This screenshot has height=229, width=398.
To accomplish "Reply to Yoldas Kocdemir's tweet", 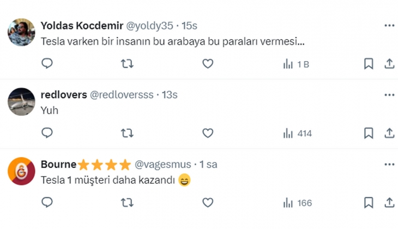I will [x=47, y=64].
